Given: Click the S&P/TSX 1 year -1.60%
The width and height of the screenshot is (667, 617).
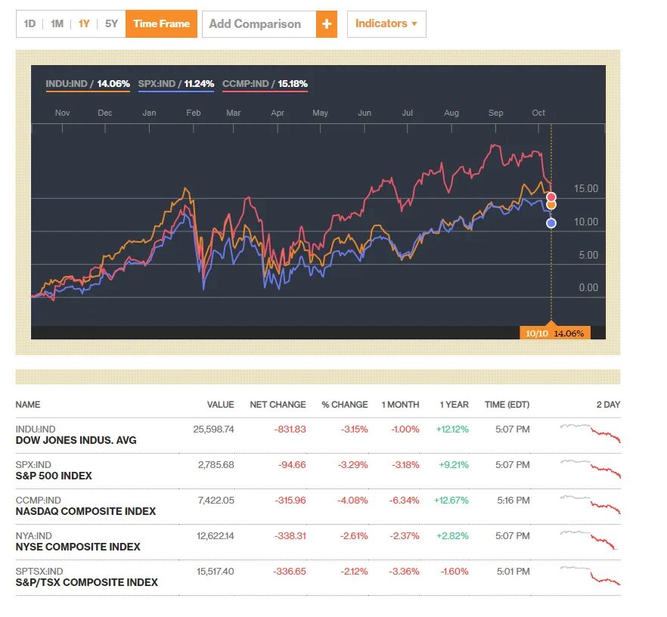Looking at the screenshot, I should coord(454,572).
